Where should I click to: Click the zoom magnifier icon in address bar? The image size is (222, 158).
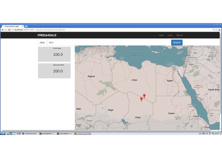tap(213, 30)
